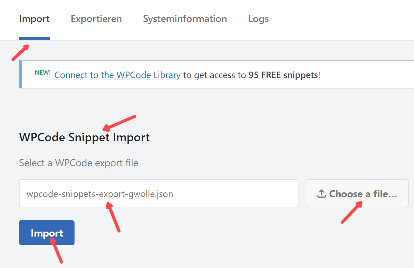The image size is (414, 268).
Task: Open the Exportieren tab
Action: point(96,19)
